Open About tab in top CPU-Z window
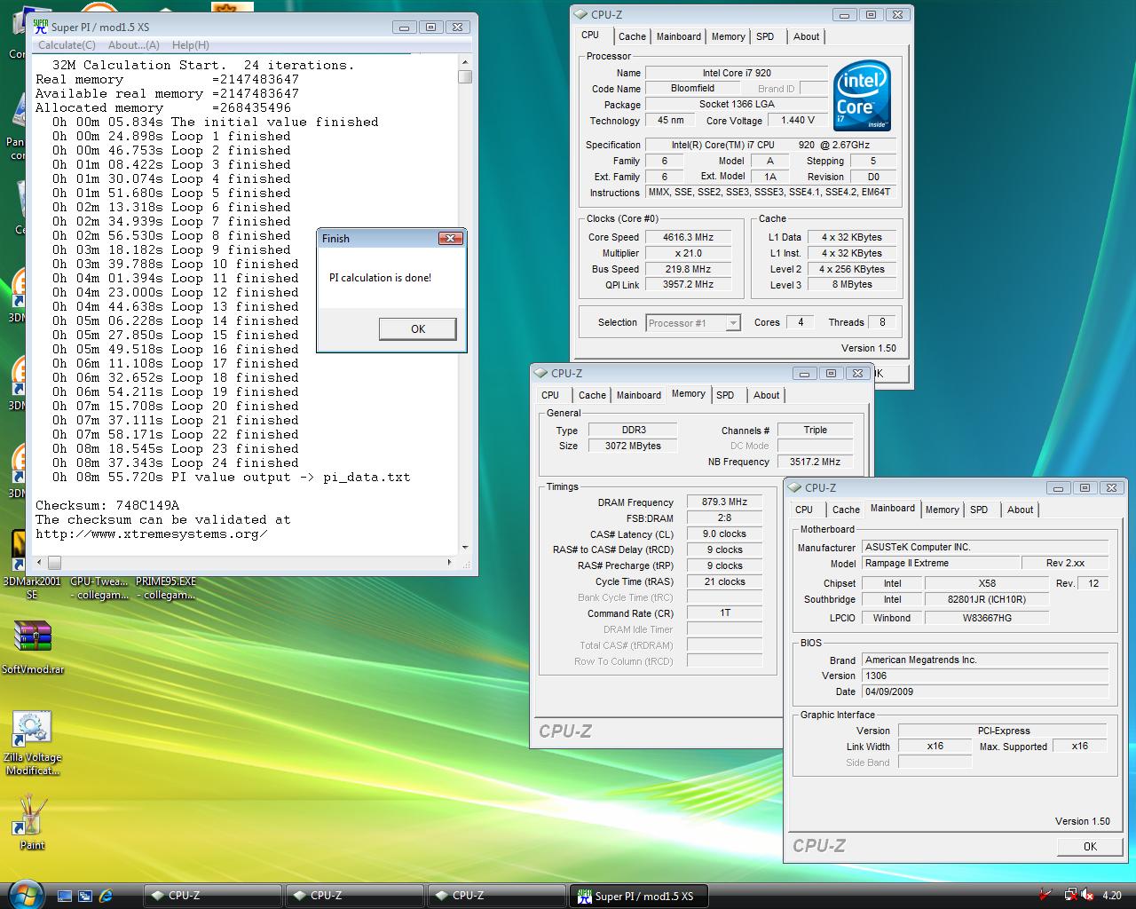 pos(806,36)
